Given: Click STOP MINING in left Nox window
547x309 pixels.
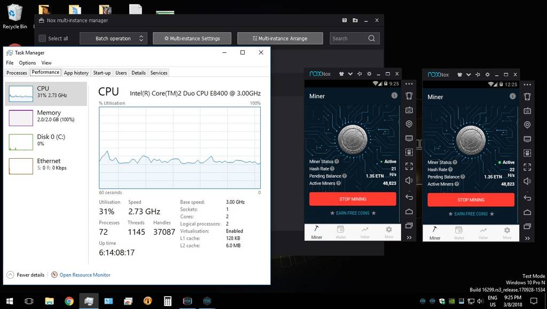Looking at the screenshot, I should pyautogui.click(x=353, y=199).
